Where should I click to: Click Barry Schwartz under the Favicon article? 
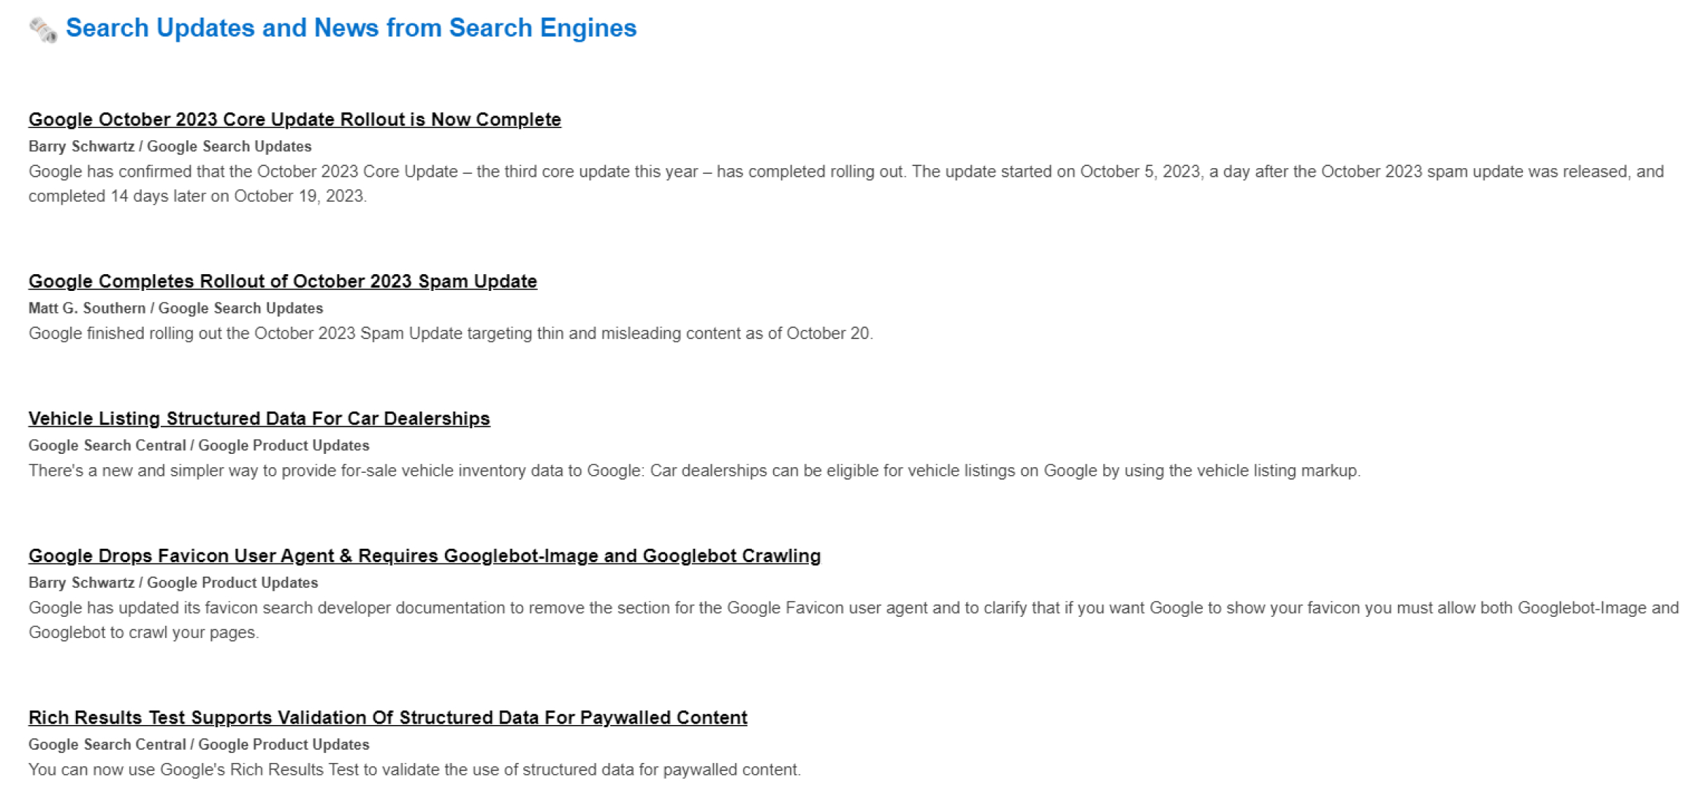[81, 583]
